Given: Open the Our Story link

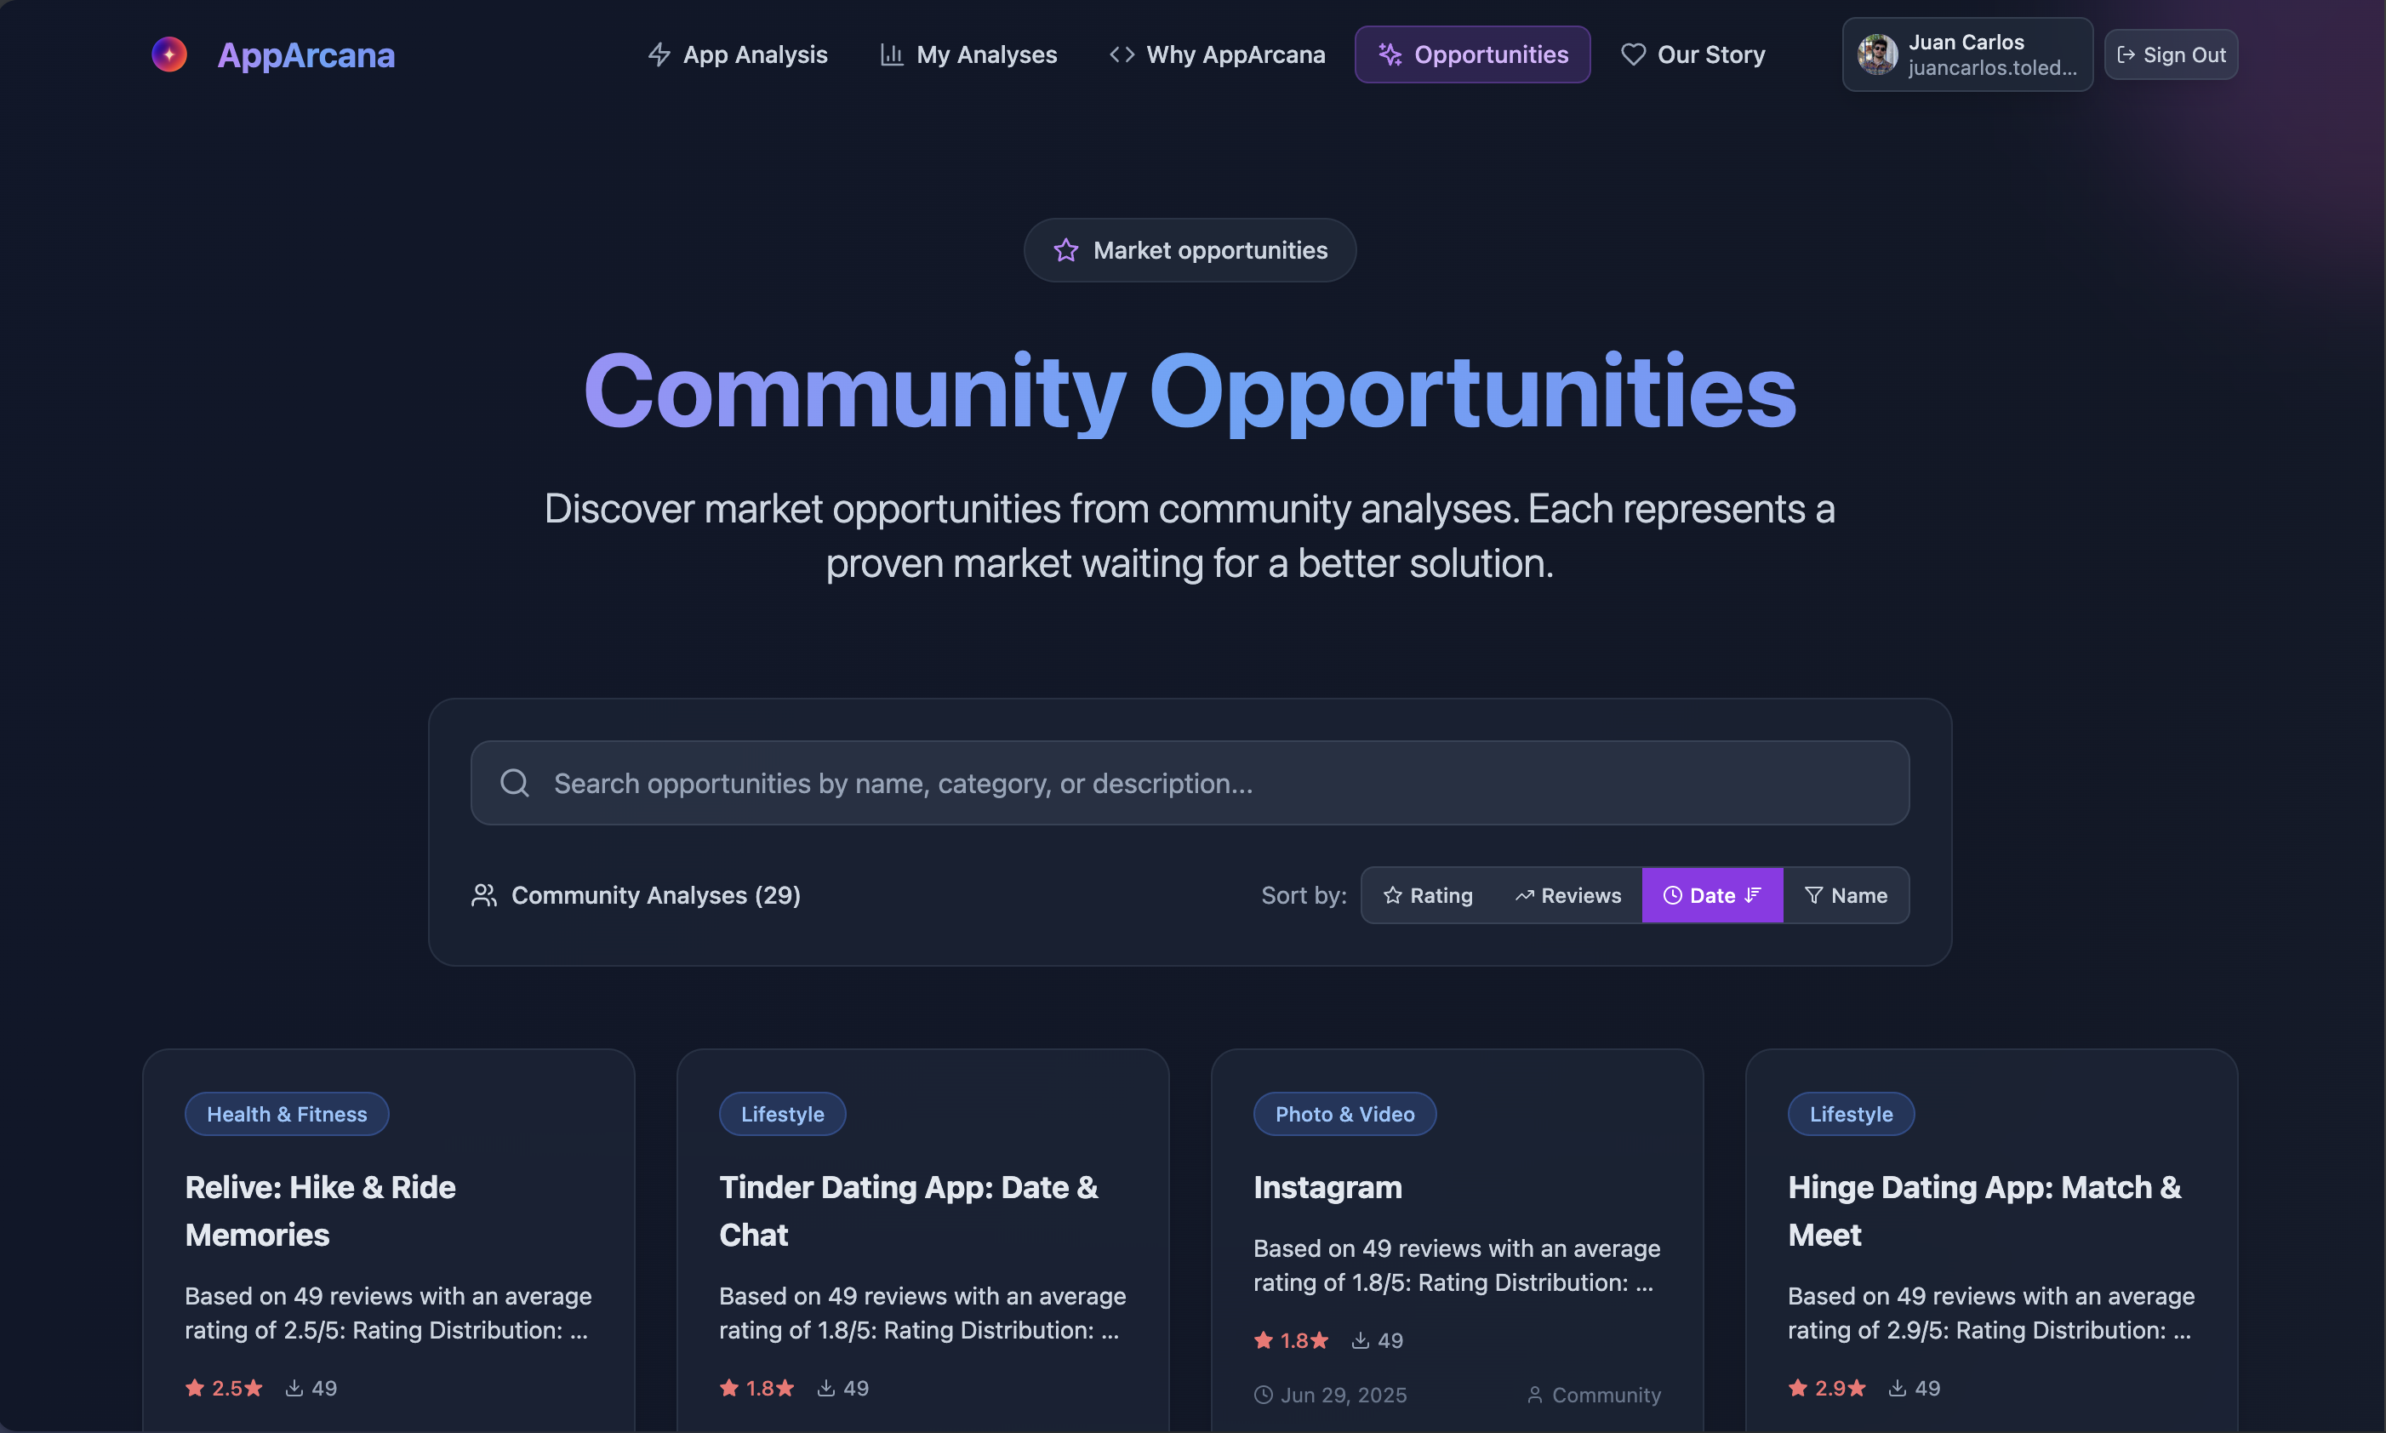Looking at the screenshot, I should (x=1692, y=54).
